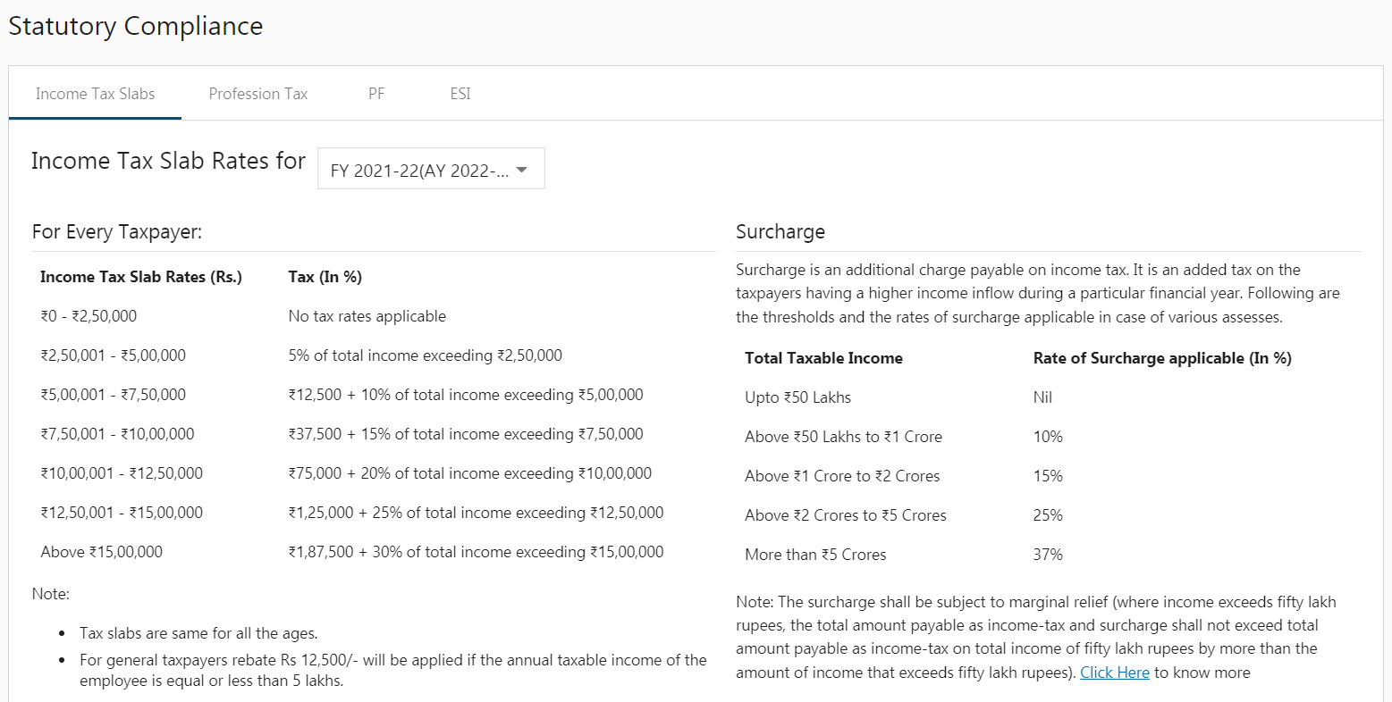The image size is (1392, 702).
Task: Click the 'Note:' label under the slab table
Action: (51, 594)
